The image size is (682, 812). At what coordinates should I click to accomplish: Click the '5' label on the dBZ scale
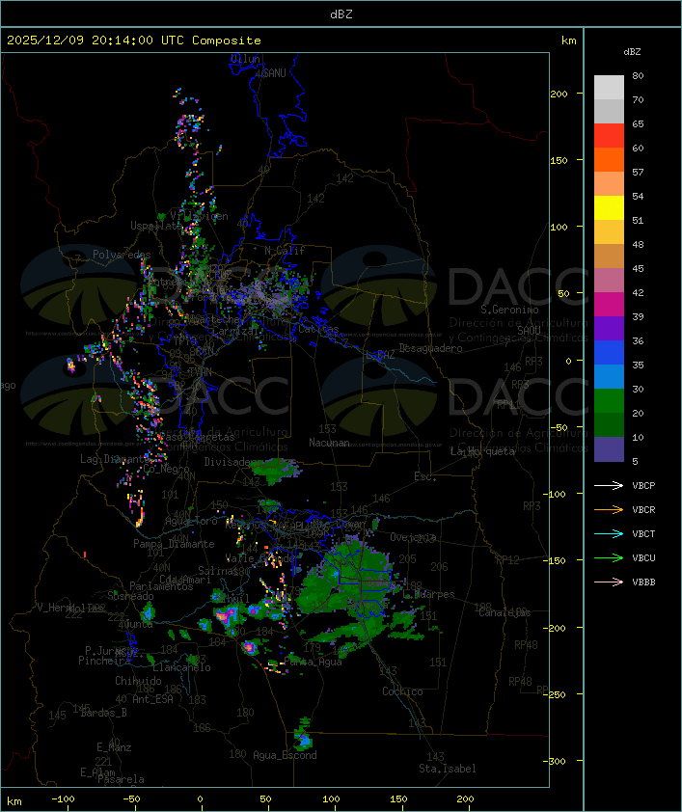pyautogui.click(x=636, y=461)
